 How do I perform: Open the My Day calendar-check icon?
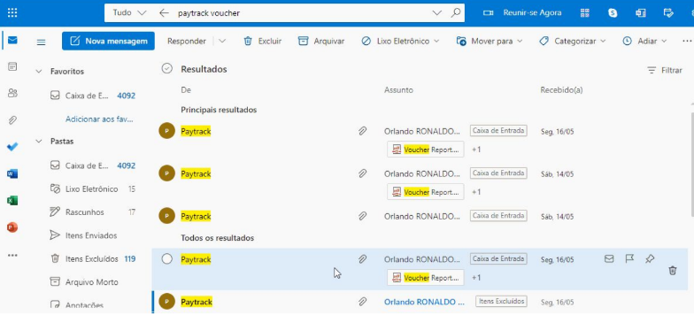[x=668, y=12]
